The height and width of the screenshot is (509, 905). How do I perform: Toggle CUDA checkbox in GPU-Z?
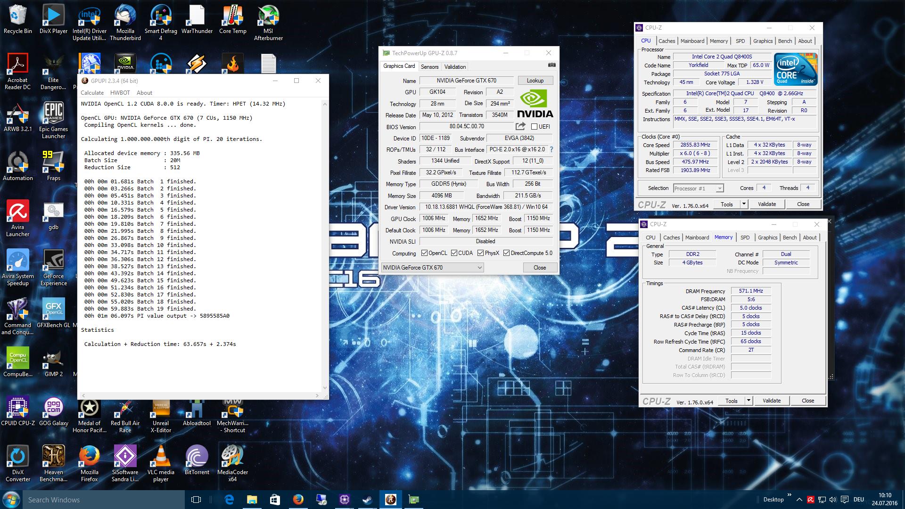[454, 253]
